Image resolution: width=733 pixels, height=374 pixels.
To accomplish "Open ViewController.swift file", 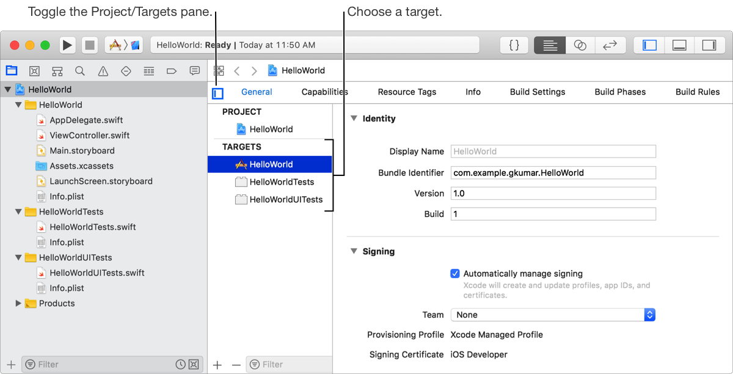I will pyautogui.click(x=89, y=135).
